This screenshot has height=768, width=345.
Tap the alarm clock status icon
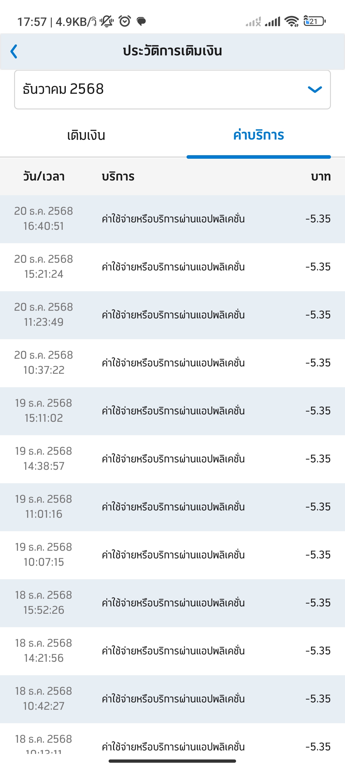click(125, 21)
